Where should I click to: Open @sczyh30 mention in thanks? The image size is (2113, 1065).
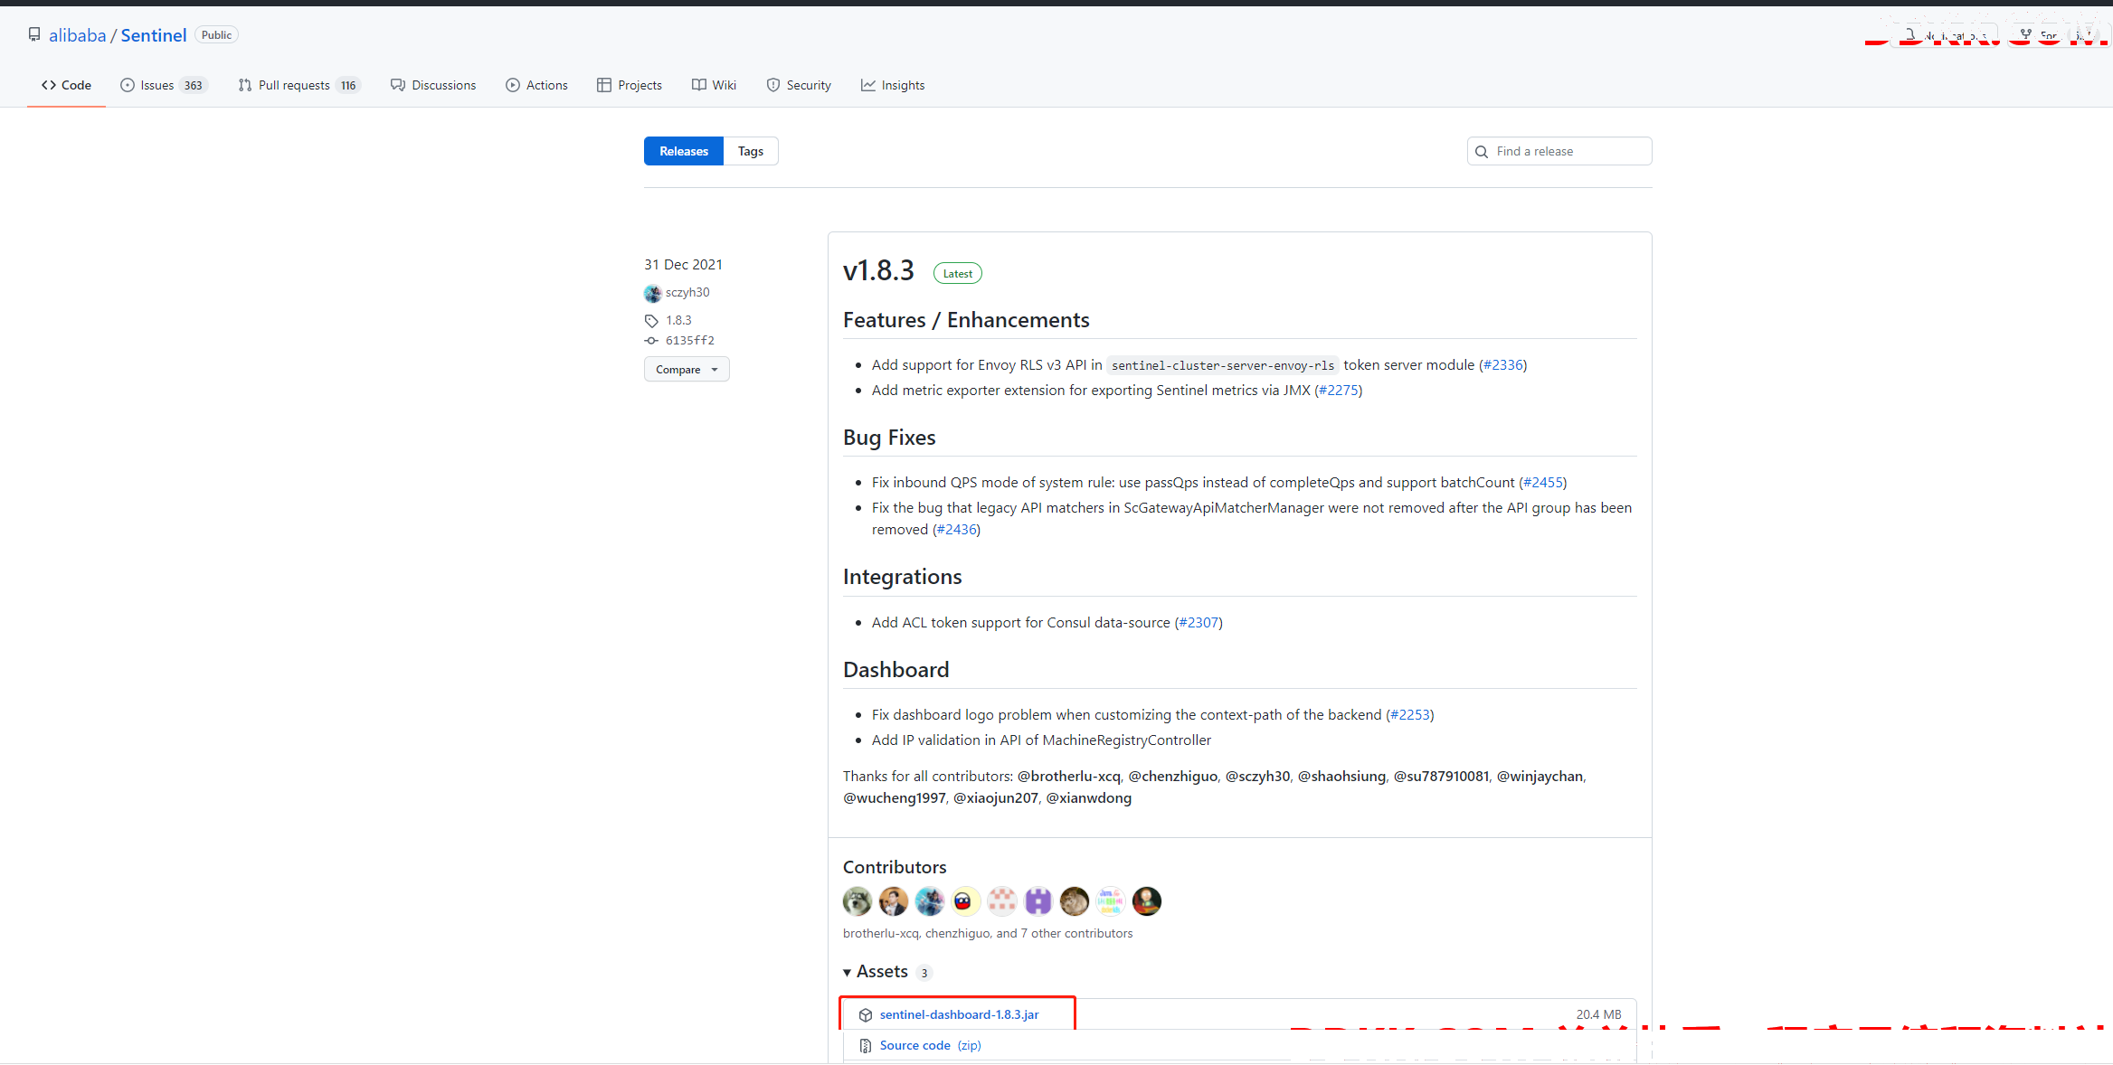coord(1258,776)
